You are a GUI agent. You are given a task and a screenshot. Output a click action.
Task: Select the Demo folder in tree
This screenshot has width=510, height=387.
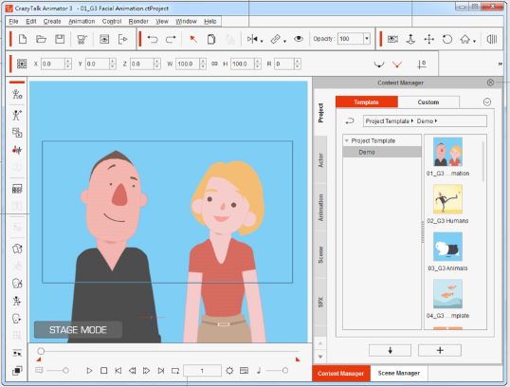(x=382, y=152)
